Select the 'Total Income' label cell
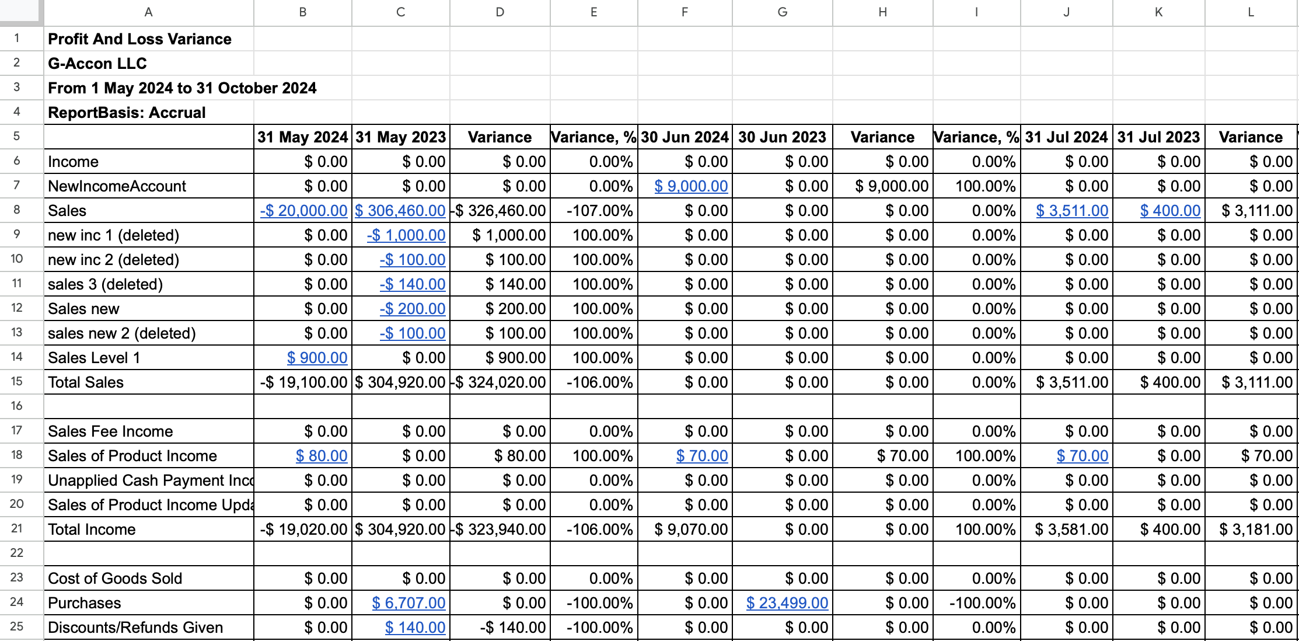This screenshot has height=641, width=1299. tap(149, 529)
